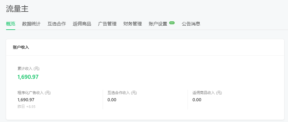Switch to the 数据统计 tab

[x=31, y=24]
